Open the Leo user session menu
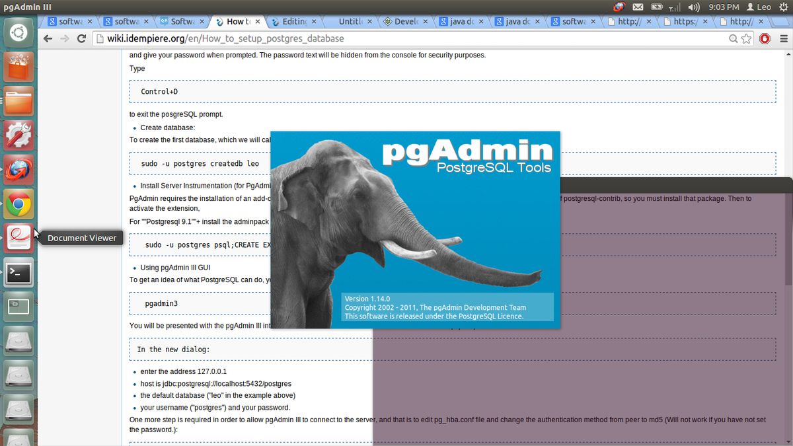Image resolution: width=793 pixels, height=446 pixels. pos(759,7)
